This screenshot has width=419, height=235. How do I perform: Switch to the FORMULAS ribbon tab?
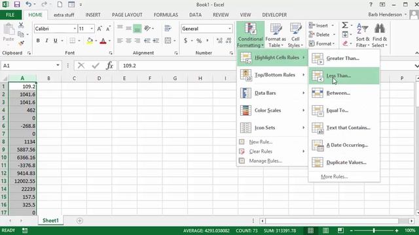pyautogui.click(x=166, y=15)
